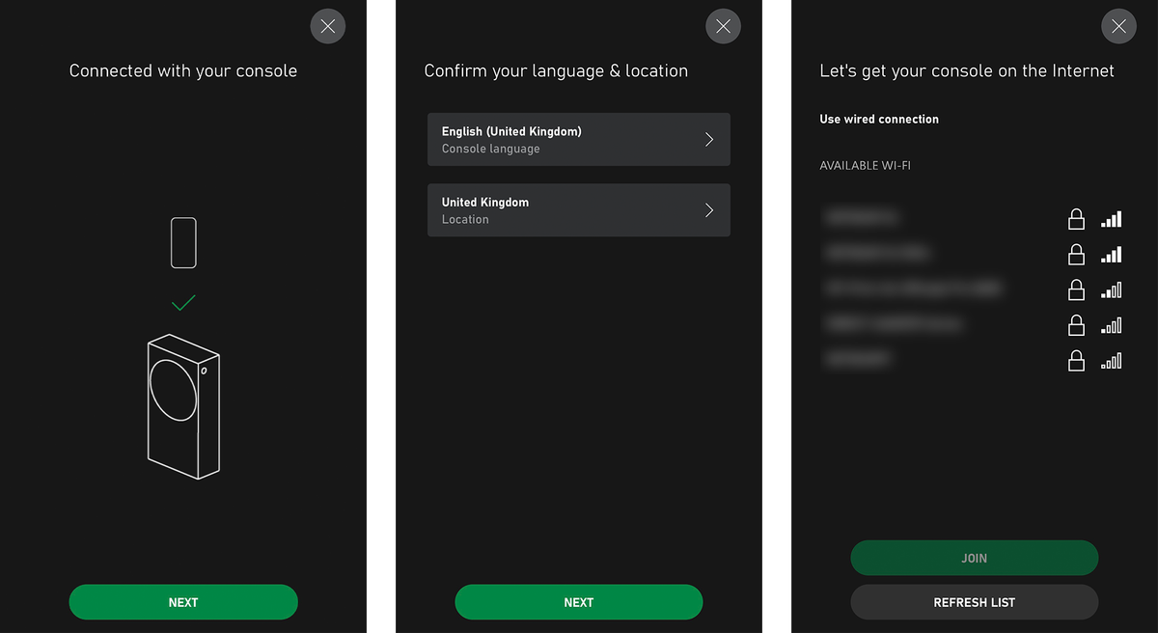The width and height of the screenshot is (1158, 633).
Task: Click the green checkmark icon
Action: pyautogui.click(x=183, y=303)
